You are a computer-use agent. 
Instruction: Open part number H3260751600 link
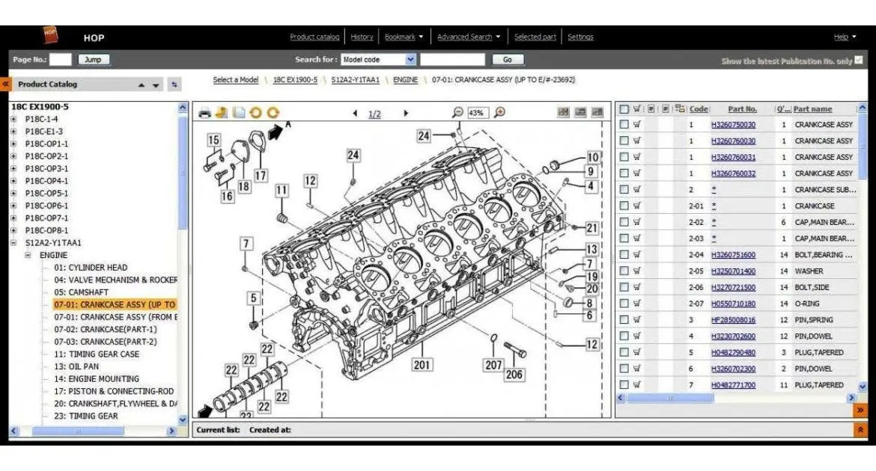[733, 254]
